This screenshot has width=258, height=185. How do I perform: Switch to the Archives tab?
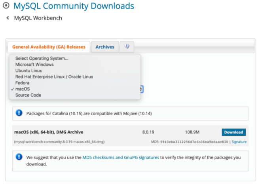point(105,47)
